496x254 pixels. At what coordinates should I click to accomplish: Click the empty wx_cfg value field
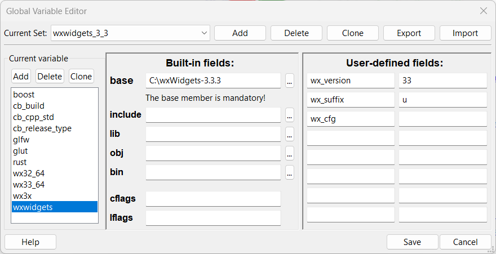coord(443,119)
